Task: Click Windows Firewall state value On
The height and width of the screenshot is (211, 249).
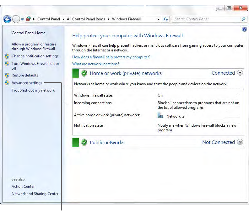Action: 160,95
